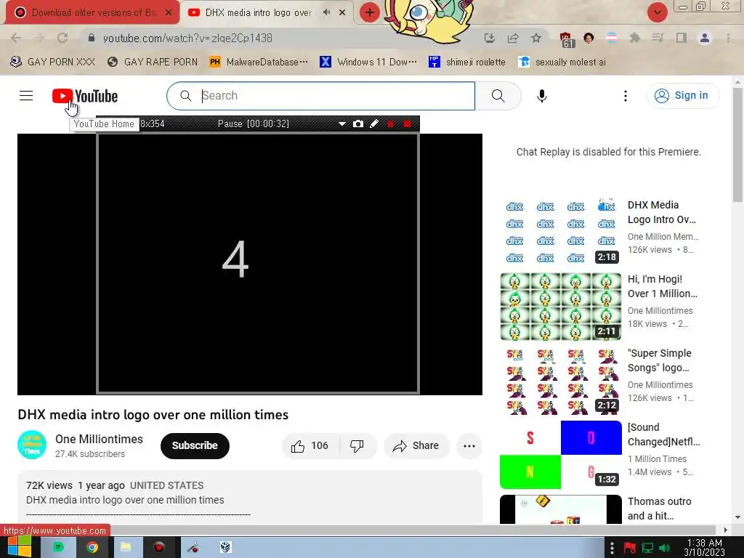The height and width of the screenshot is (558, 744).
Task: Open Super Simple Songs logo video title
Action: (x=660, y=360)
